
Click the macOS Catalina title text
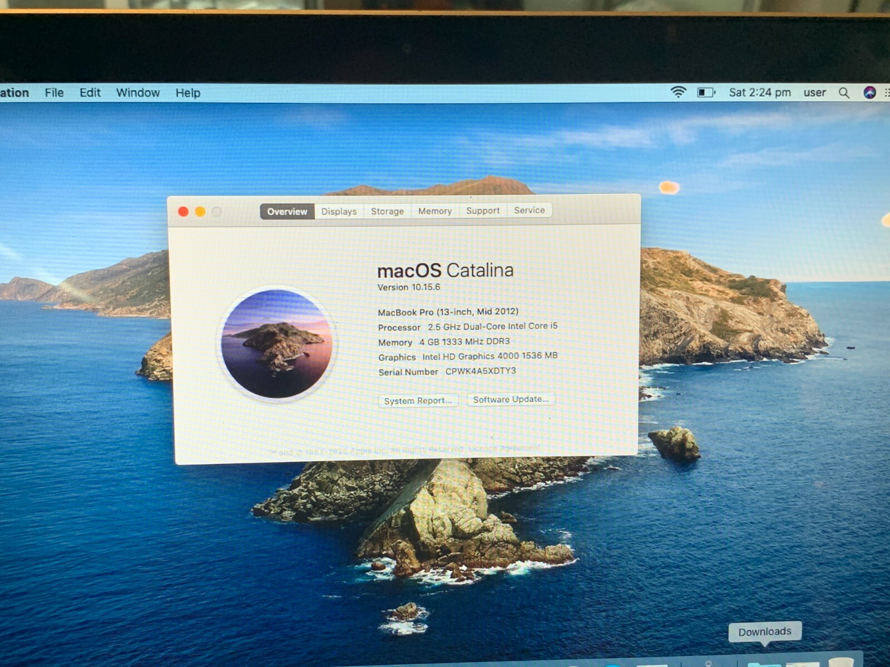[x=446, y=271]
